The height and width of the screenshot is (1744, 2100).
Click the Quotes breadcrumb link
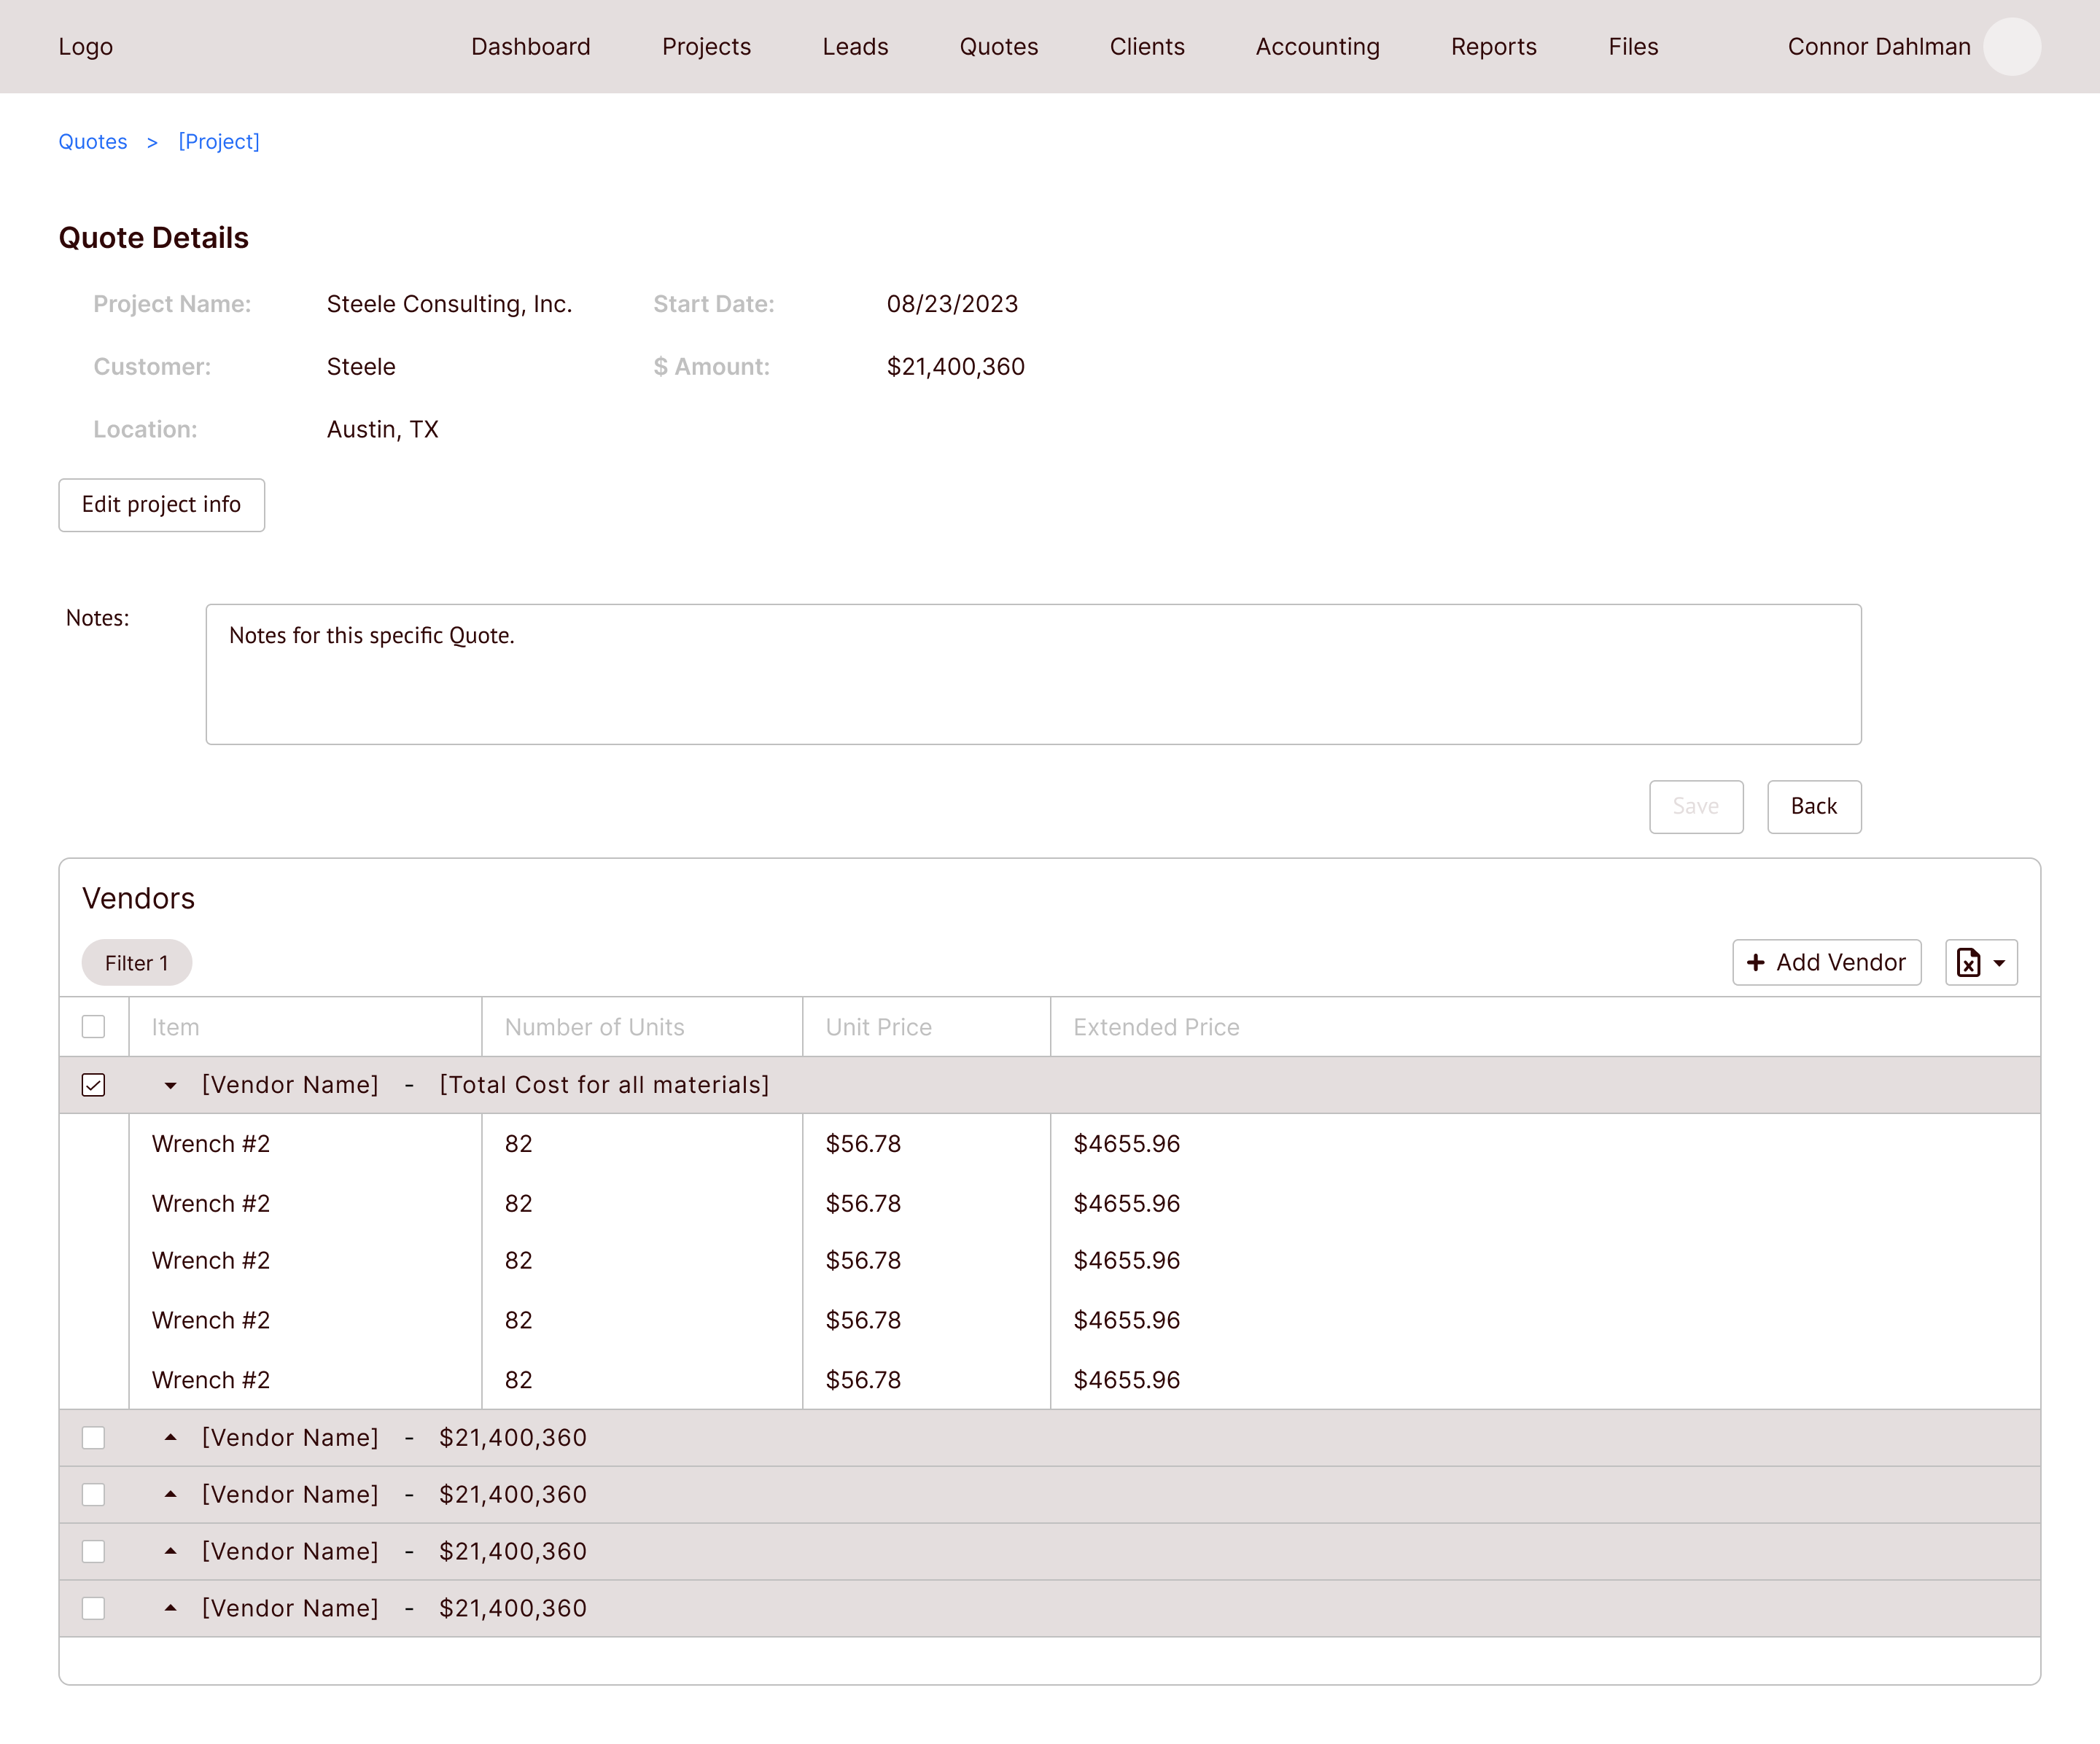click(92, 141)
